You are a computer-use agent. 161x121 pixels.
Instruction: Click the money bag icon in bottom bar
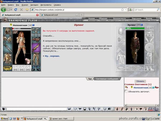pyautogui.click(x=117, y=109)
